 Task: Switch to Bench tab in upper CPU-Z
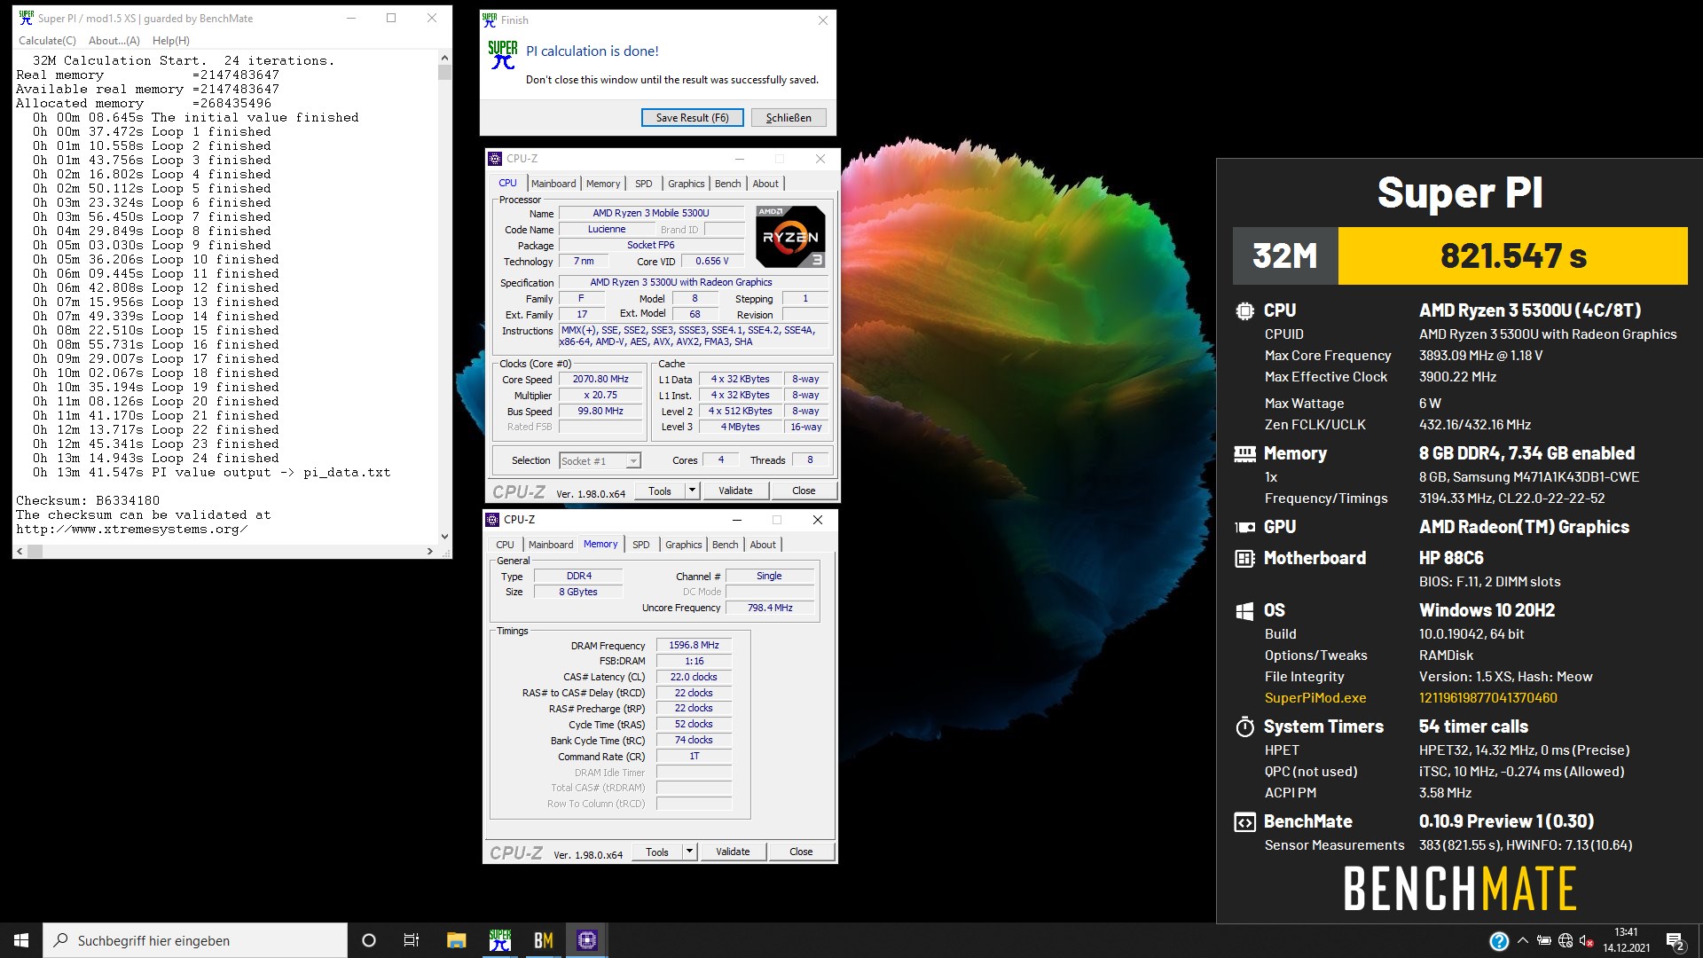pos(728,184)
